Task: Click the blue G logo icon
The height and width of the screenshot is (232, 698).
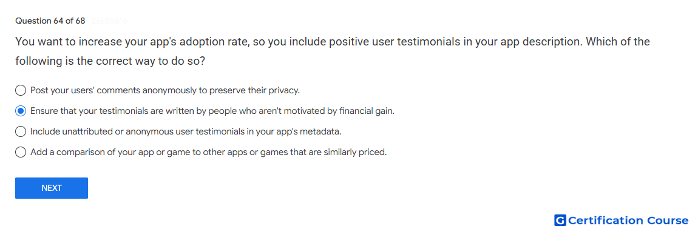Action: click(560, 220)
